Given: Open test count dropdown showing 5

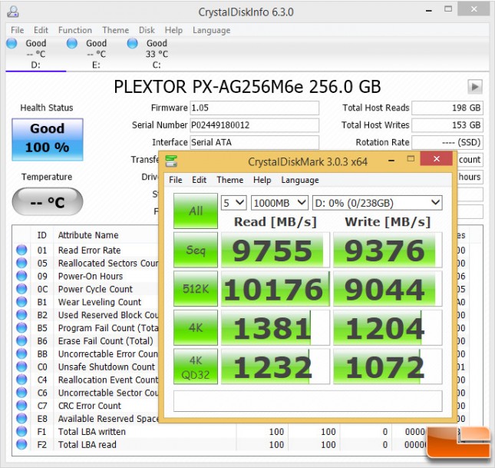Looking at the screenshot, I should [x=233, y=203].
